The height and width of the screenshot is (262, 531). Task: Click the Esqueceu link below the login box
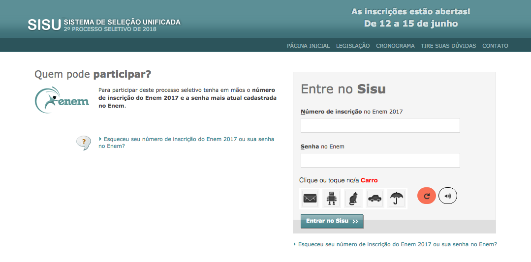[x=397, y=244]
